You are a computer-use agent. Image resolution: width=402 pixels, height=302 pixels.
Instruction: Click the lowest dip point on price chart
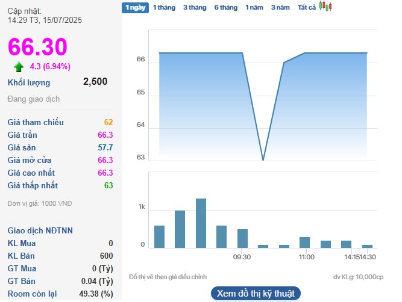[x=263, y=160]
